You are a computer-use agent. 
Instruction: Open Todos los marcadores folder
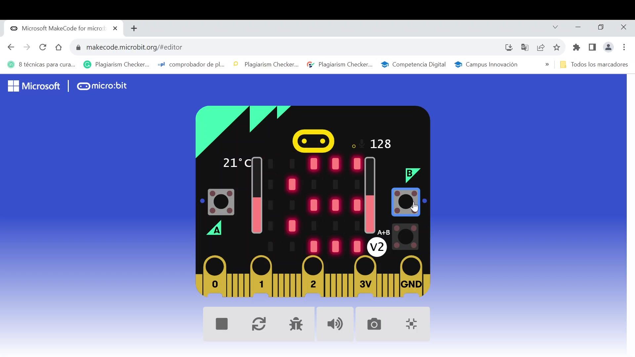point(594,64)
